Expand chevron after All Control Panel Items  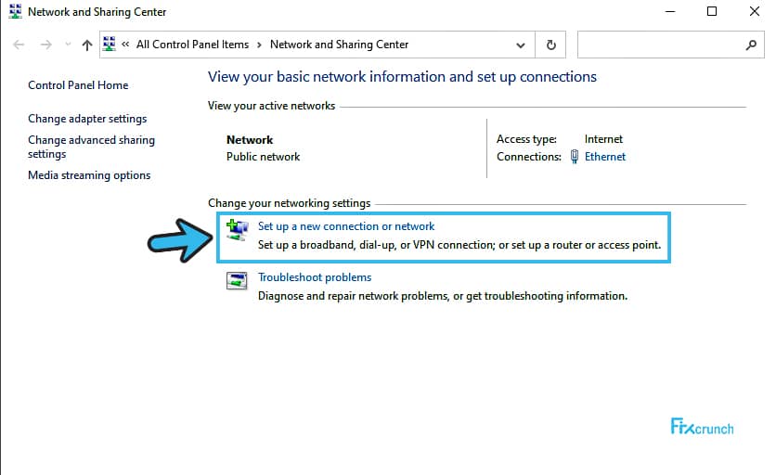point(259,45)
